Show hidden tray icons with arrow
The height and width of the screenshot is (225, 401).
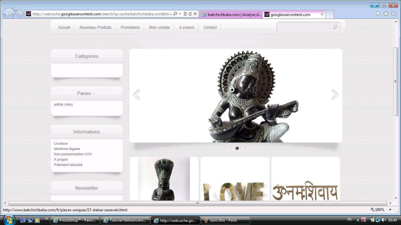point(358,220)
